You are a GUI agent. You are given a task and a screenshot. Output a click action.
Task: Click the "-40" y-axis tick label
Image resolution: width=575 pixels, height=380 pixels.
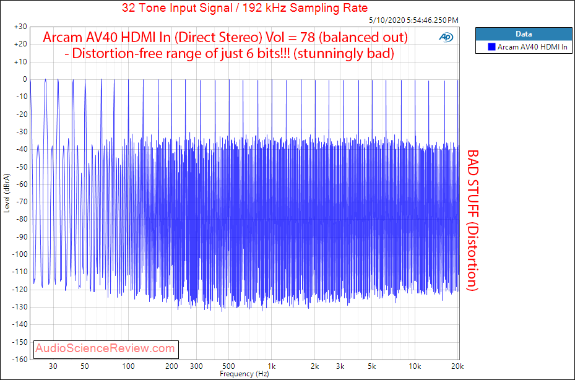coord(21,149)
